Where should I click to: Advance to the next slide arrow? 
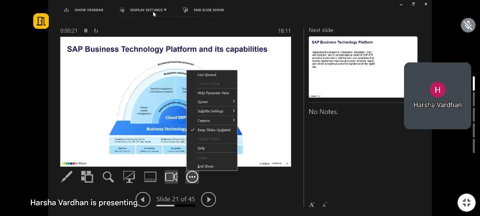(x=208, y=199)
